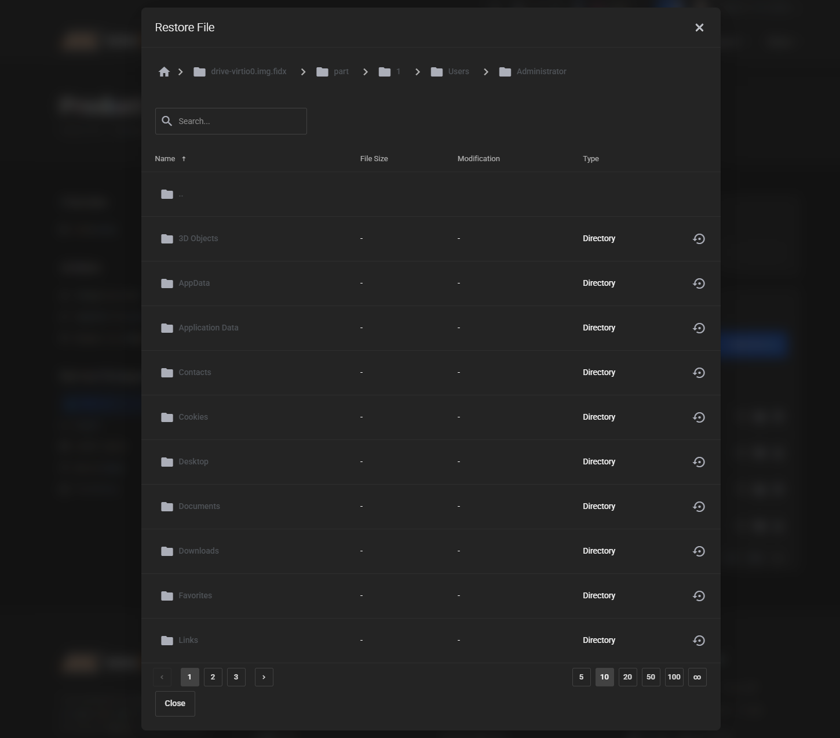This screenshot has width=840, height=738.
Task: Click the magnifier icon in the search bar
Action: [x=167, y=121]
